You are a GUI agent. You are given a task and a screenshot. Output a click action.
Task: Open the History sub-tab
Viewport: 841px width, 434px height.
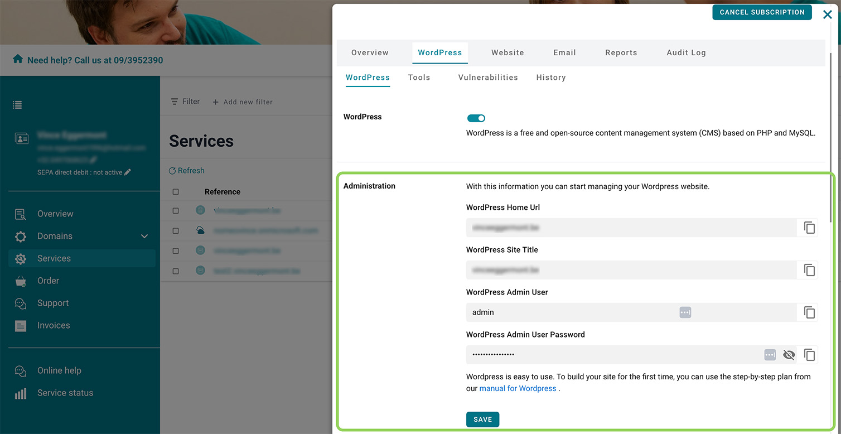point(551,78)
